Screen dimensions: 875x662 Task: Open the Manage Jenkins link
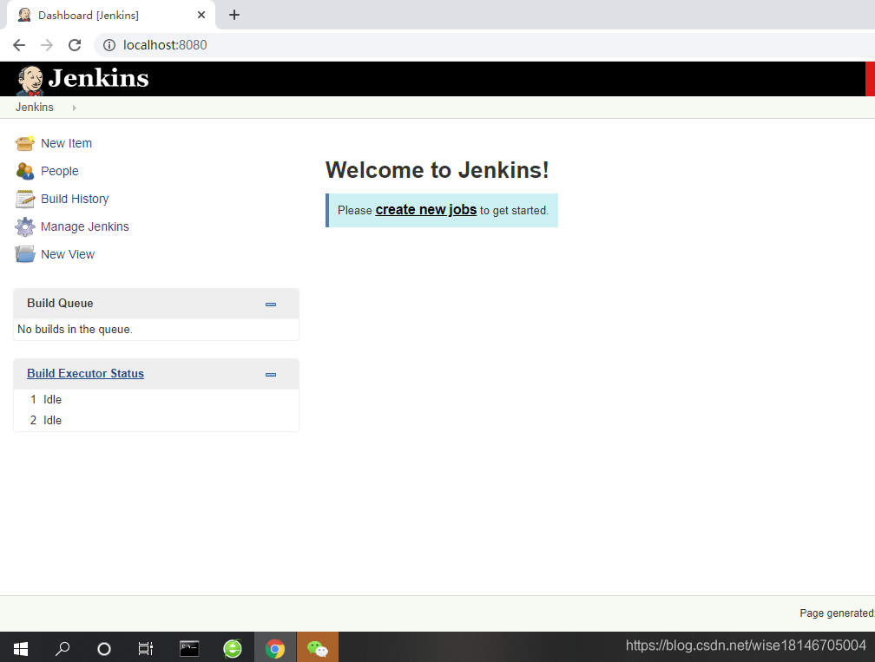85,226
